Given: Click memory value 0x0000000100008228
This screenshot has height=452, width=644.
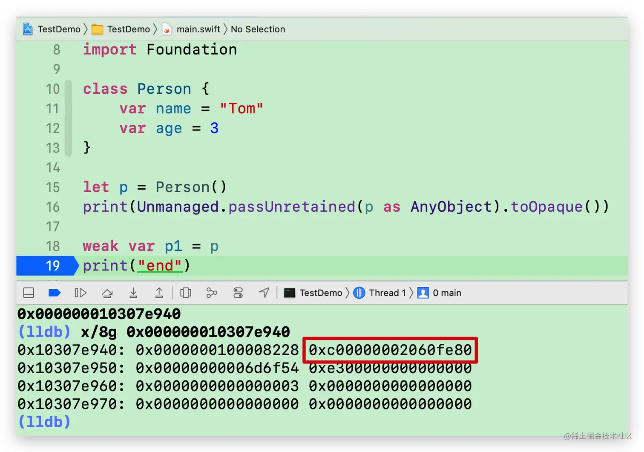Looking at the screenshot, I should click(217, 350).
